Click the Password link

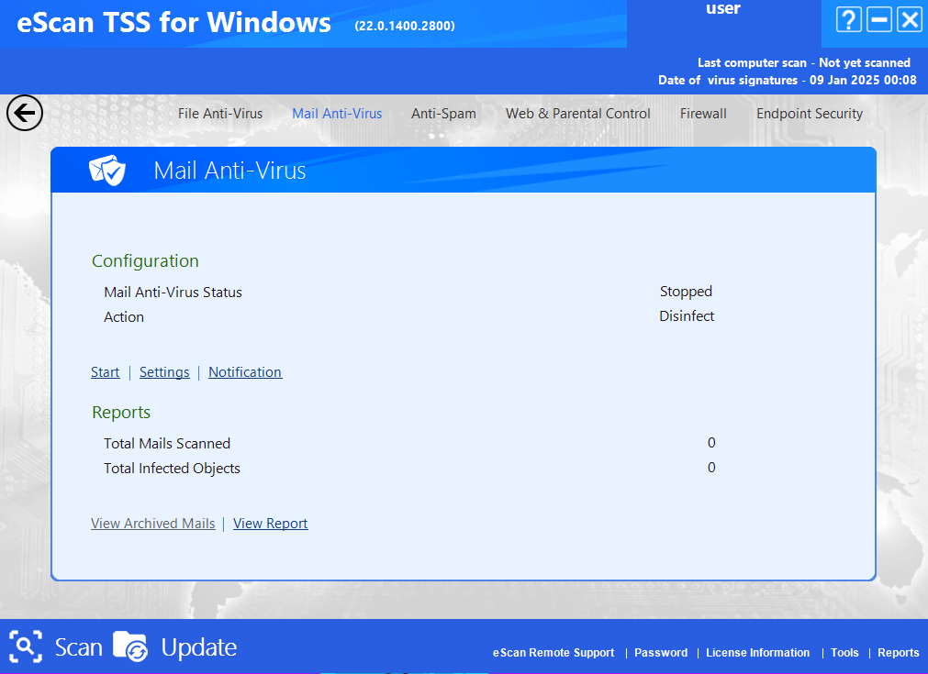coord(661,653)
